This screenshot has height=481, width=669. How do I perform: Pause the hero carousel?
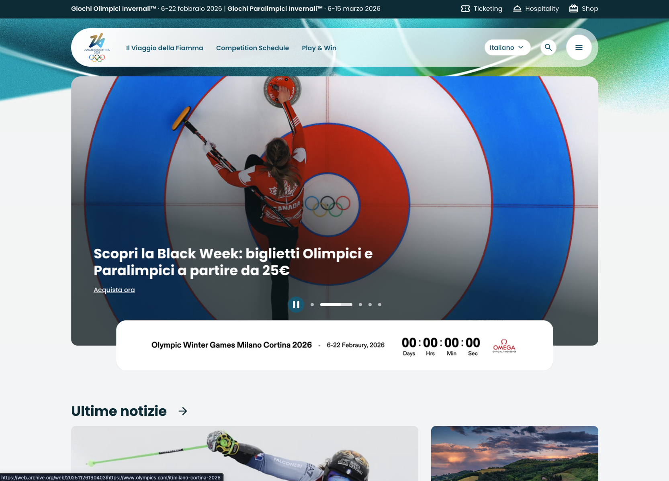[x=296, y=305]
